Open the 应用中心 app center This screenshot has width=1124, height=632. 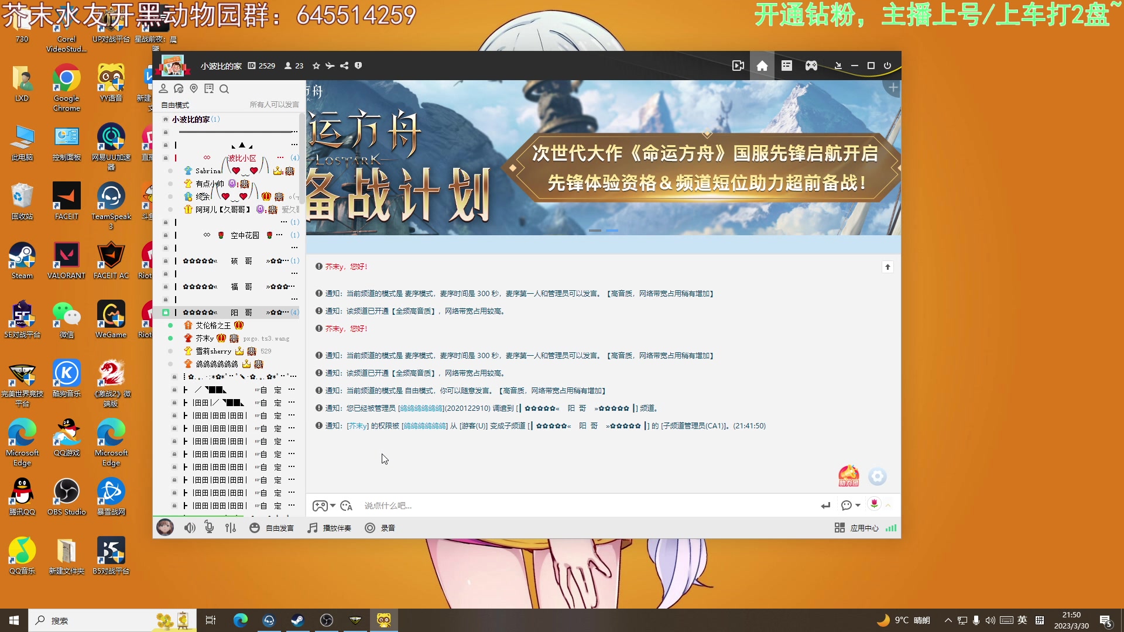pos(856,528)
